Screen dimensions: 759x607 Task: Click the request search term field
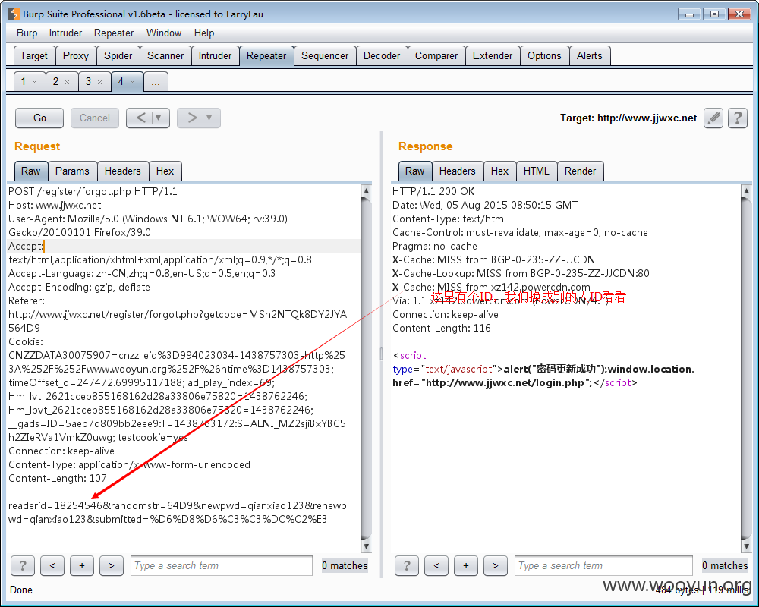point(221,565)
